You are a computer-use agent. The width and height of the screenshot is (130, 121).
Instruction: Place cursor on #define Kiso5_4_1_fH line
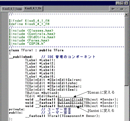pos(29,24)
